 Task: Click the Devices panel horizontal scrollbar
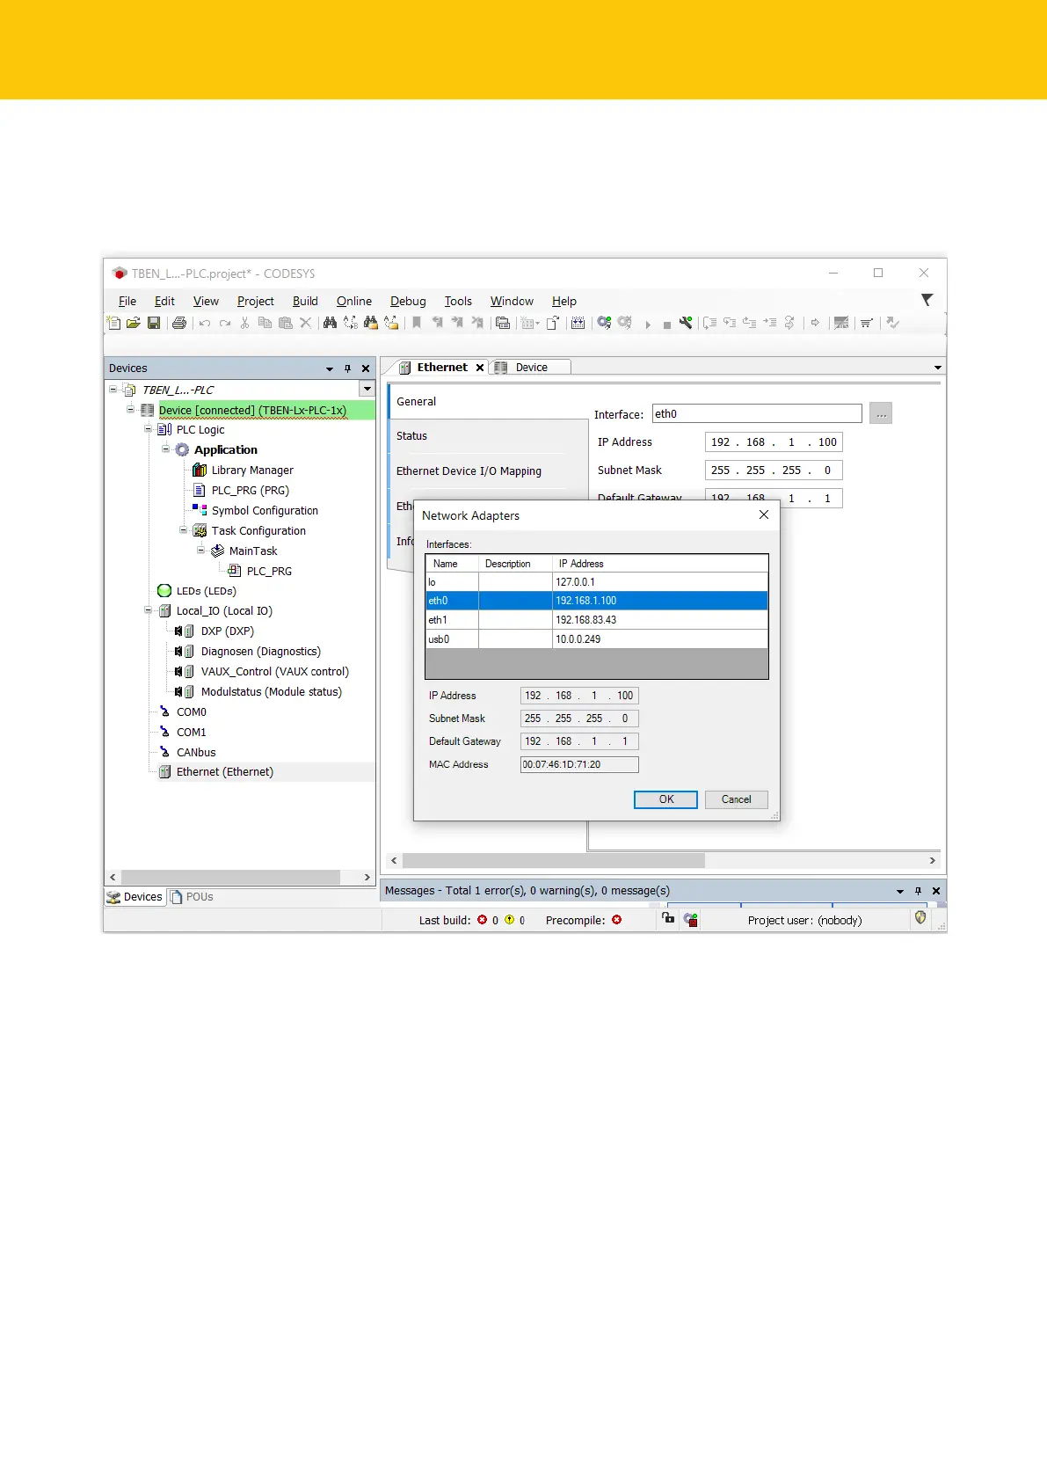tap(230, 877)
